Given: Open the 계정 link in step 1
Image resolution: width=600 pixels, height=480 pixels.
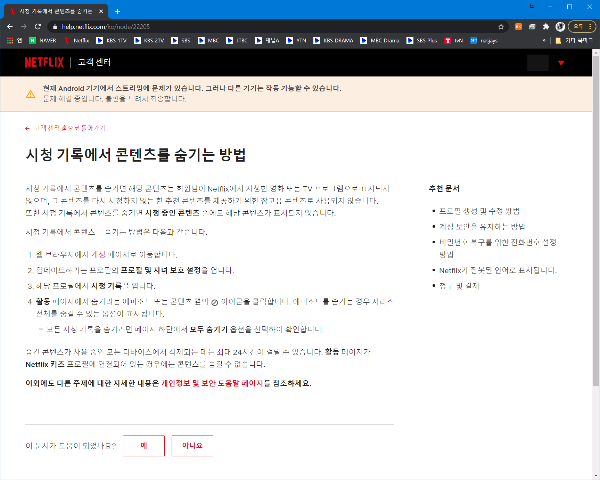Looking at the screenshot, I should pos(98,254).
